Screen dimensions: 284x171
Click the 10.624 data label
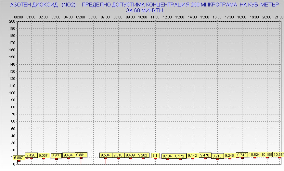254,155
